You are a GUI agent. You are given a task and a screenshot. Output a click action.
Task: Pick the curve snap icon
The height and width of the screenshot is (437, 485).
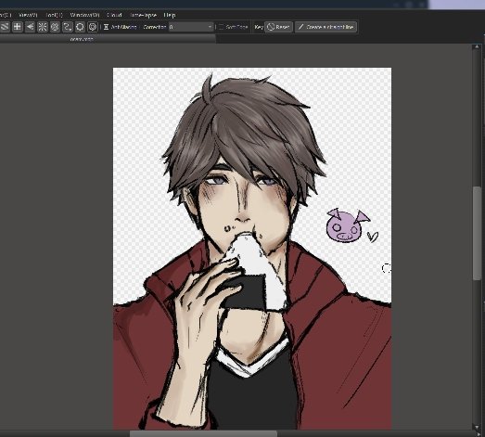(x=67, y=27)
